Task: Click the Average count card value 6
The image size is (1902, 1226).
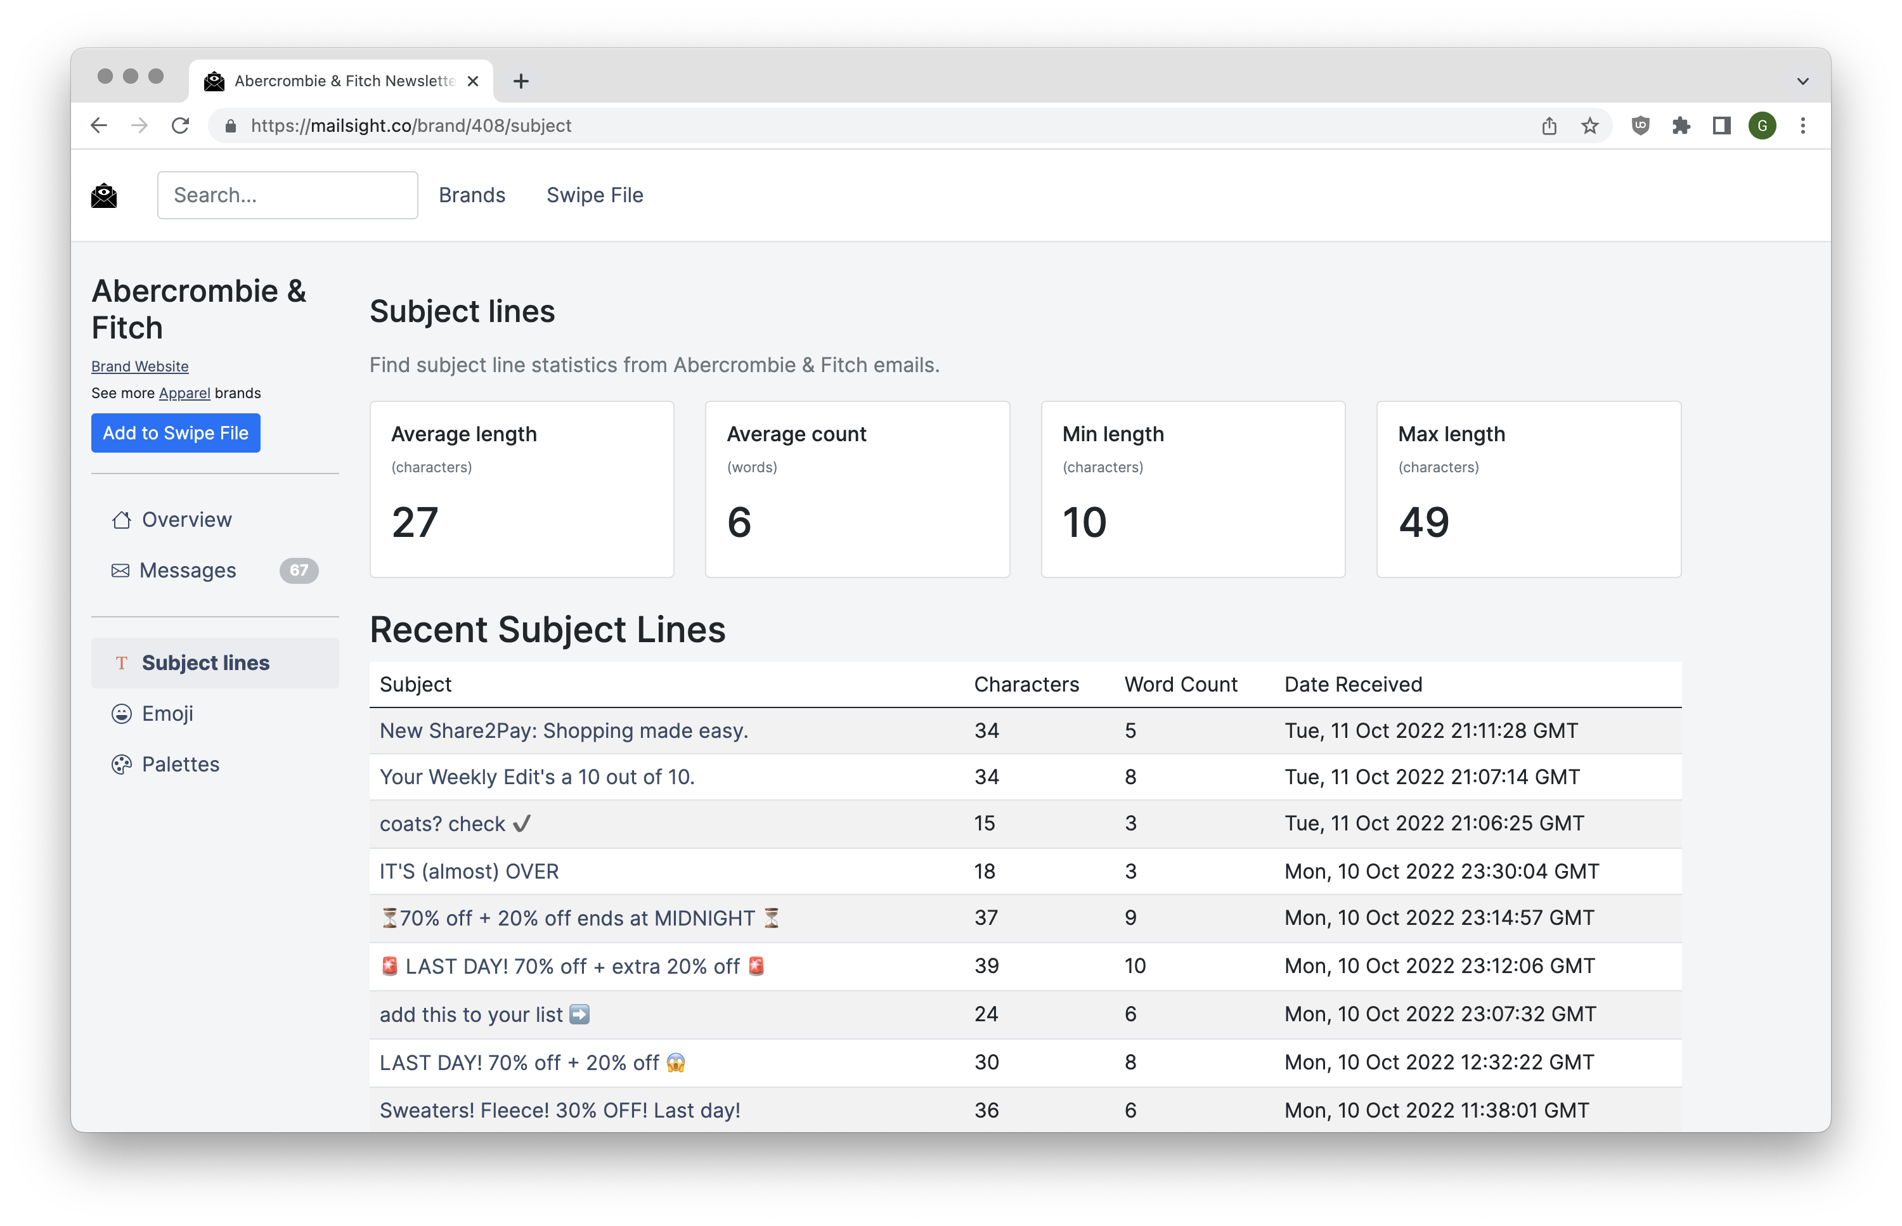Action: click(739, 522)
